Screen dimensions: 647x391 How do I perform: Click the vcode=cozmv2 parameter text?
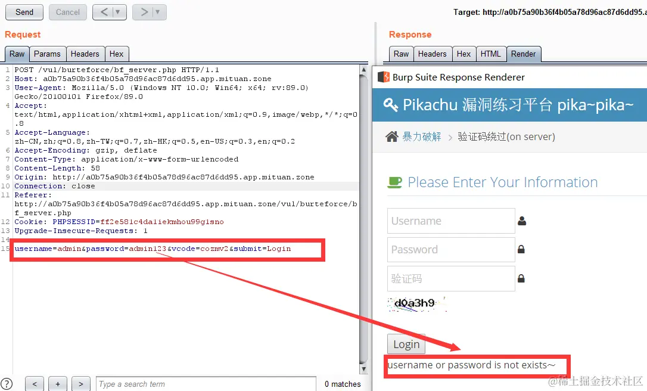[x=200, y=249]
